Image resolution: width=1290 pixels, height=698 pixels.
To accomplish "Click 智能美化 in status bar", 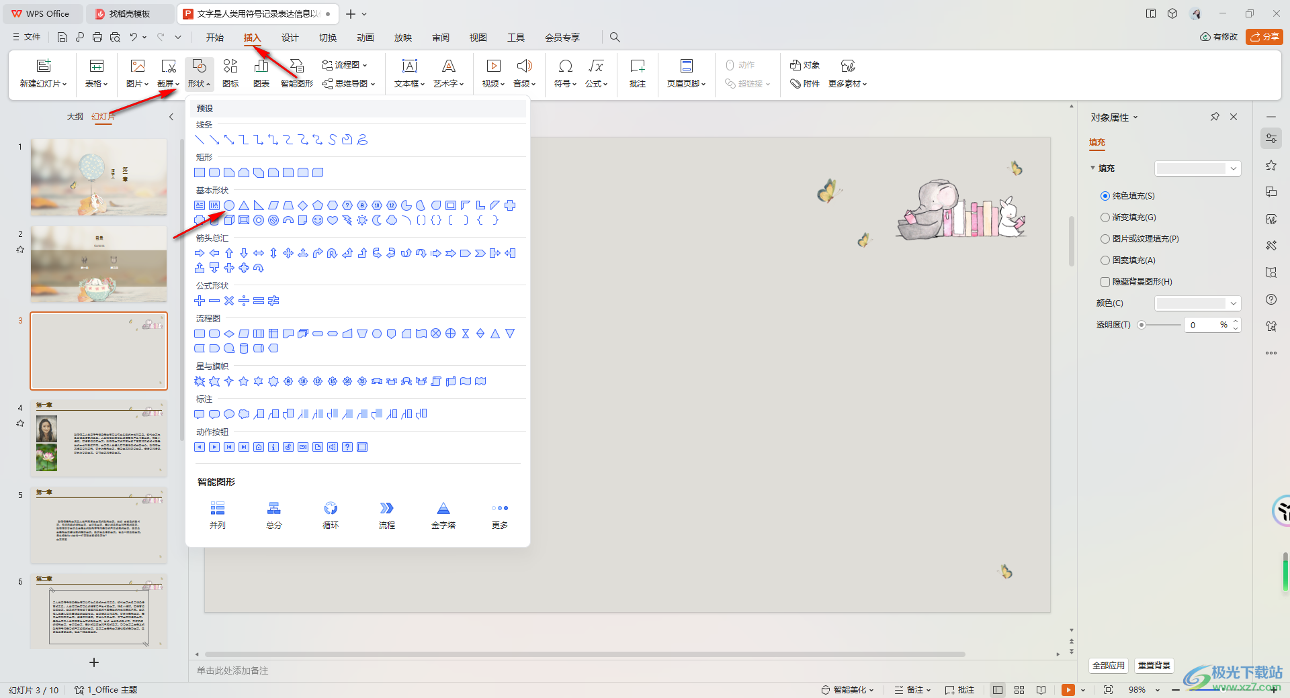I will [x=847, y=690].
